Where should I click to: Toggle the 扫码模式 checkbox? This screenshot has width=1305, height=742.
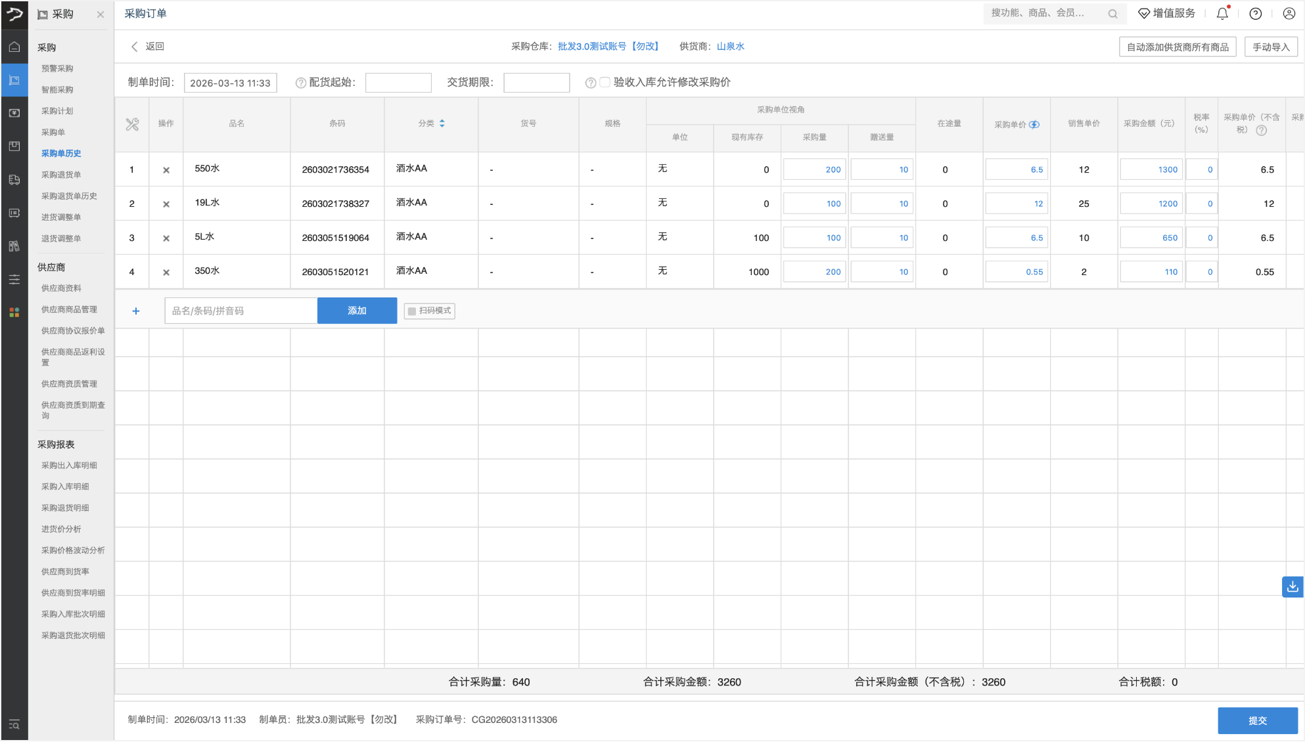point(412,311)
